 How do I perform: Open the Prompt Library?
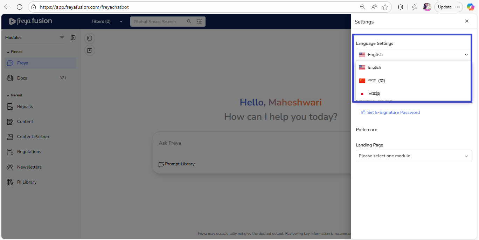tap(176, 164)
